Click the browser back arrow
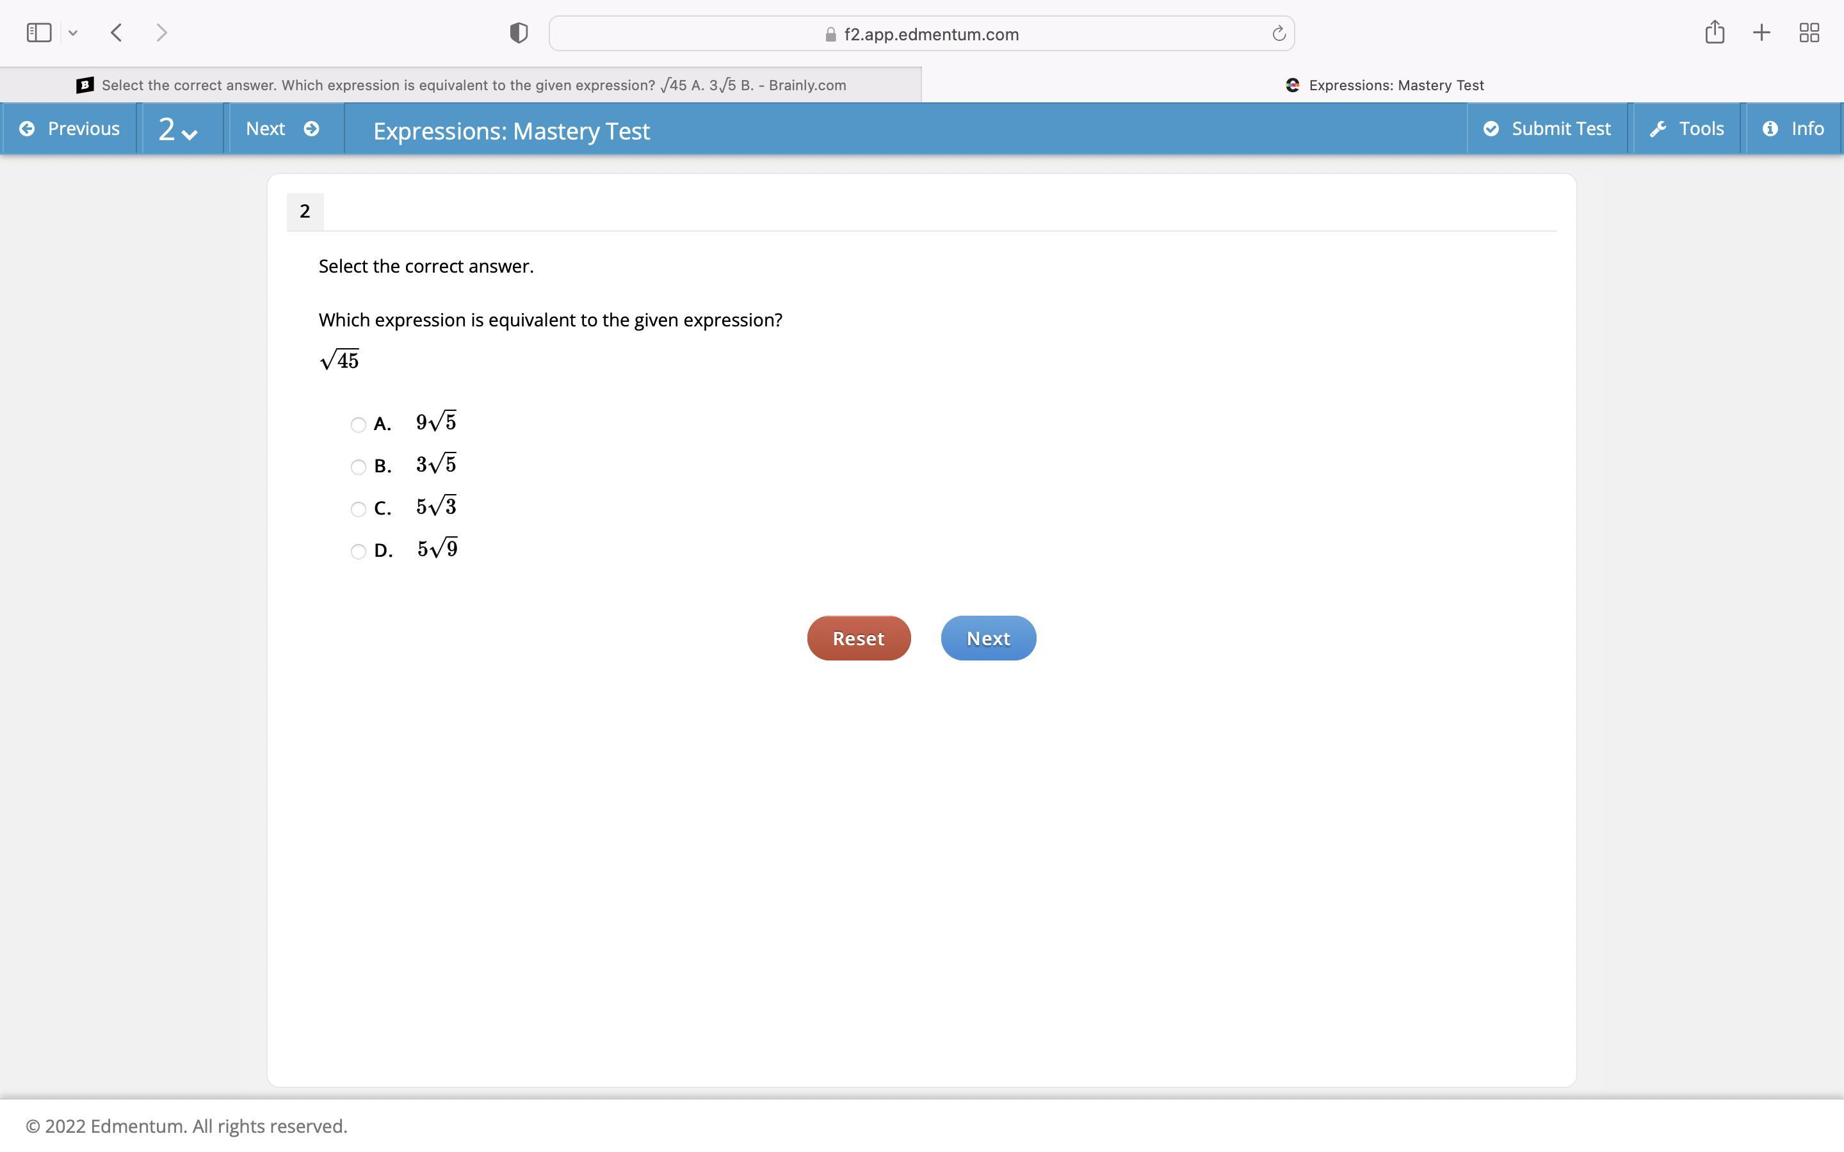The height and width of the screenshot is (1152, 1844). coord(117,33)
